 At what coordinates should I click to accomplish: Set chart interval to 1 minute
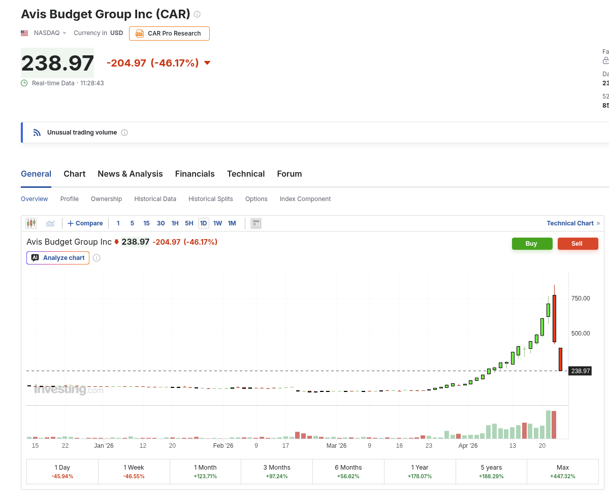click(x=118, y=223)
